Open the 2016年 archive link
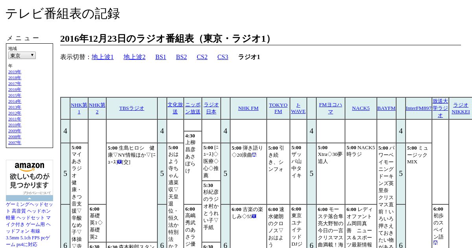Viewport: 472px width, 248px height. (x=15, y=89)
